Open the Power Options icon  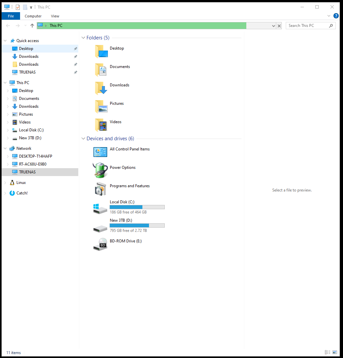tap(100, 170)
